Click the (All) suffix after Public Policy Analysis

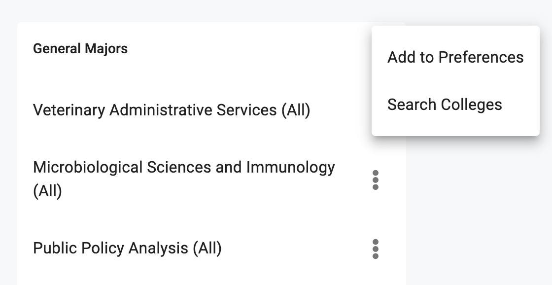[x=207, y=248]
